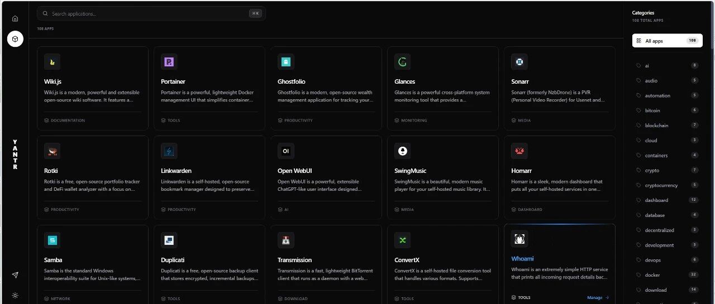Select the Apps cube icon in sidebar
715x304 pixels.
coord(15,39)
